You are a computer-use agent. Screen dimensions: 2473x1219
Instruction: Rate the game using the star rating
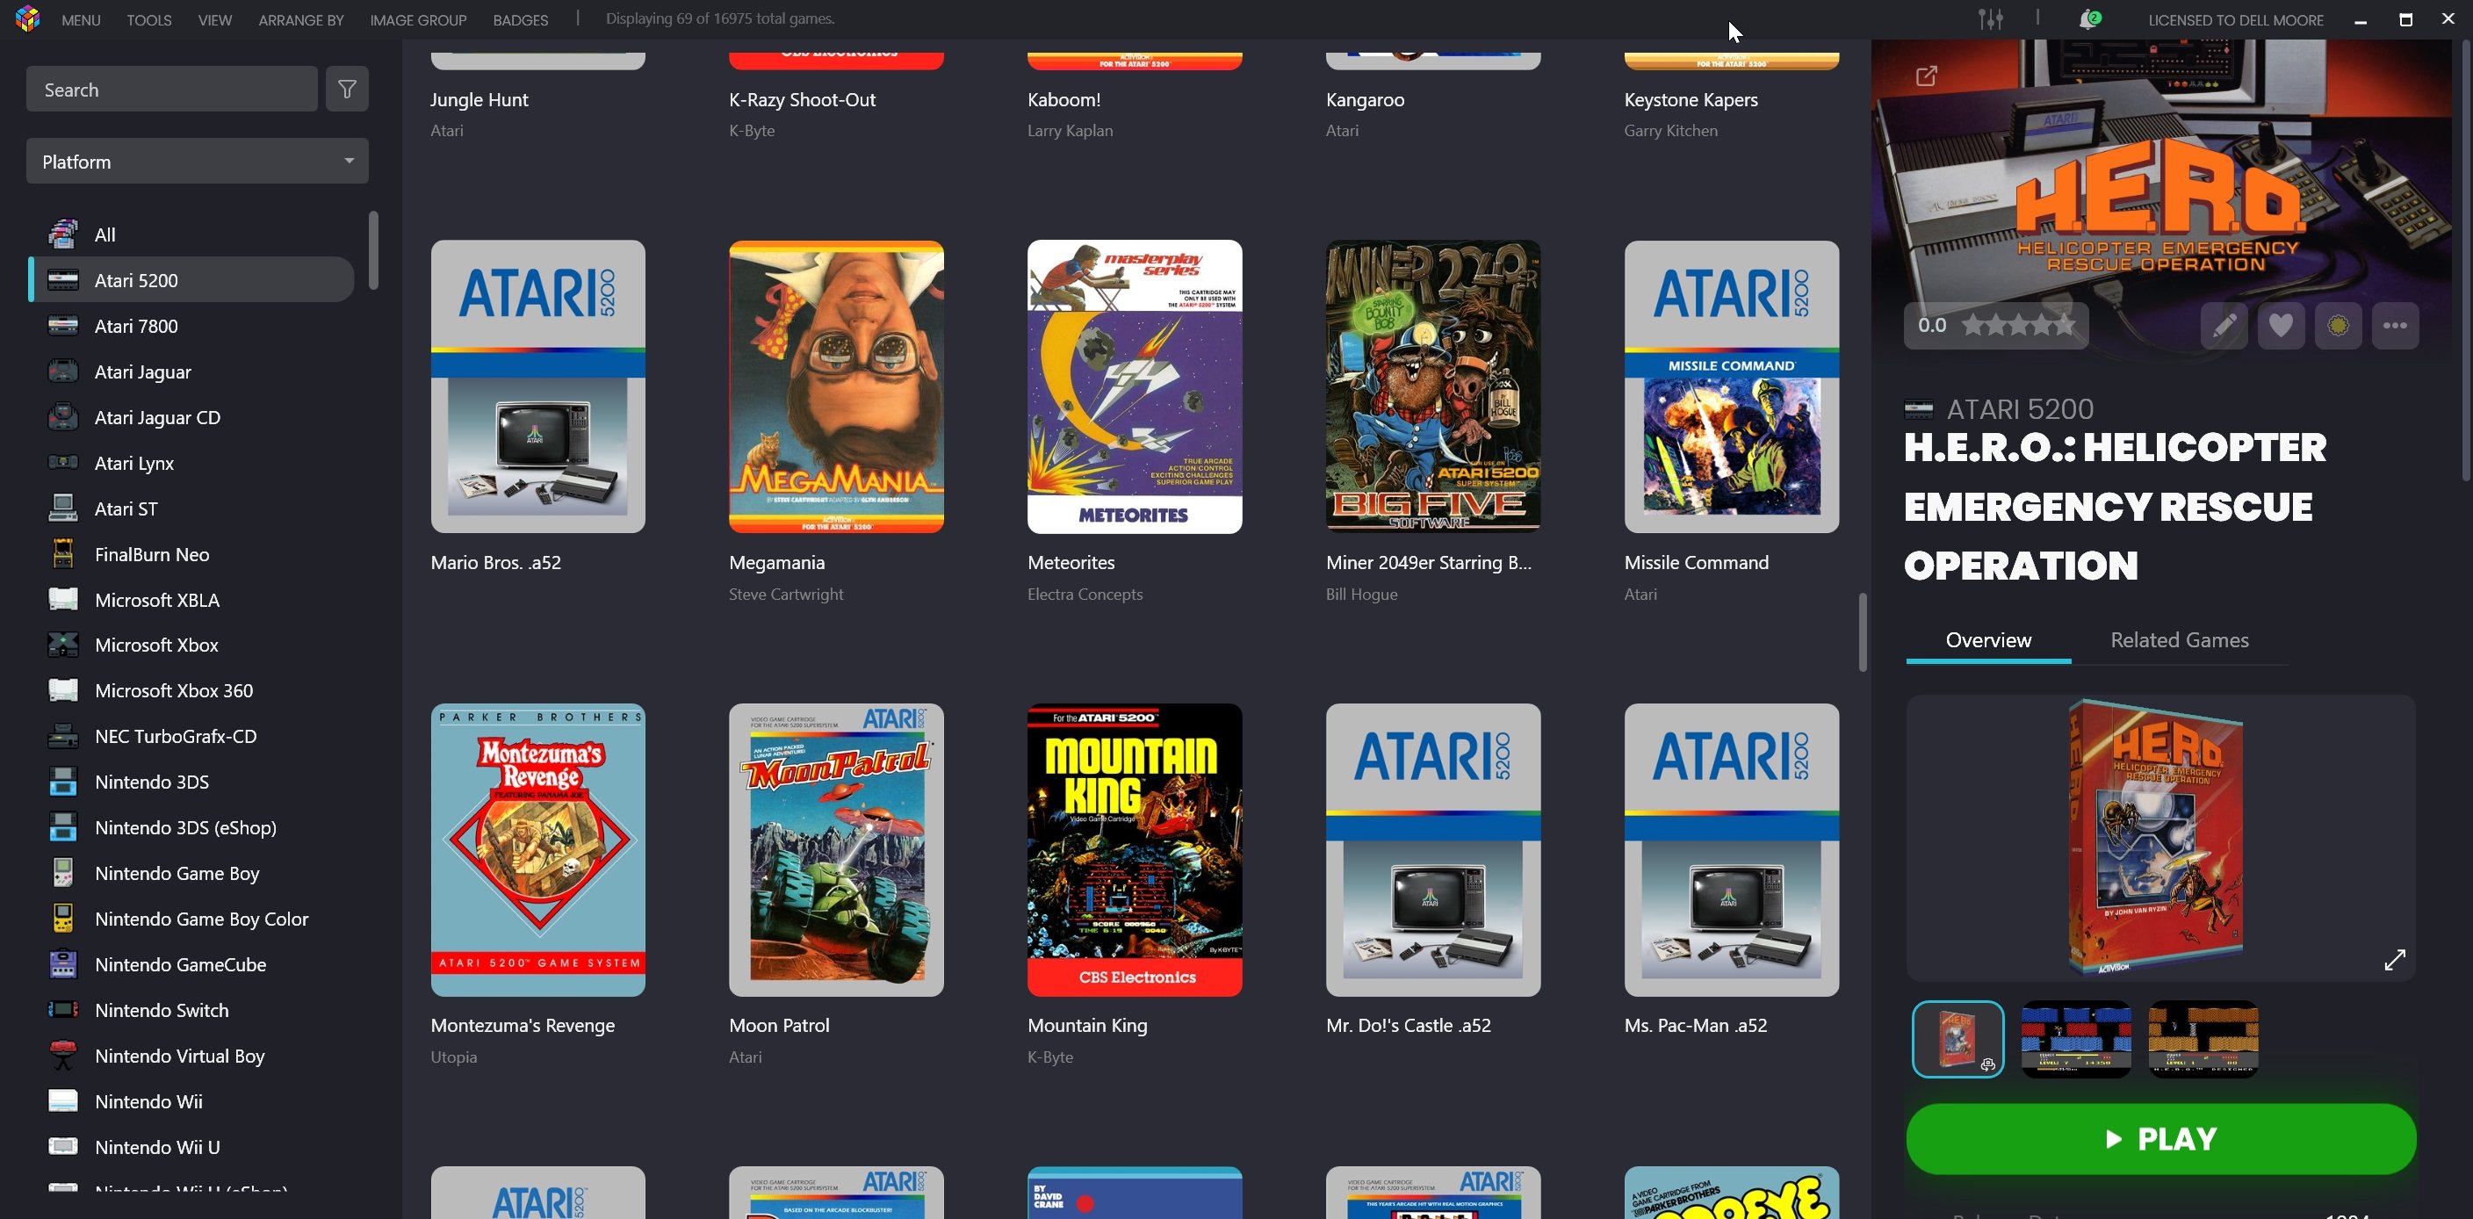pos(2018,325)
